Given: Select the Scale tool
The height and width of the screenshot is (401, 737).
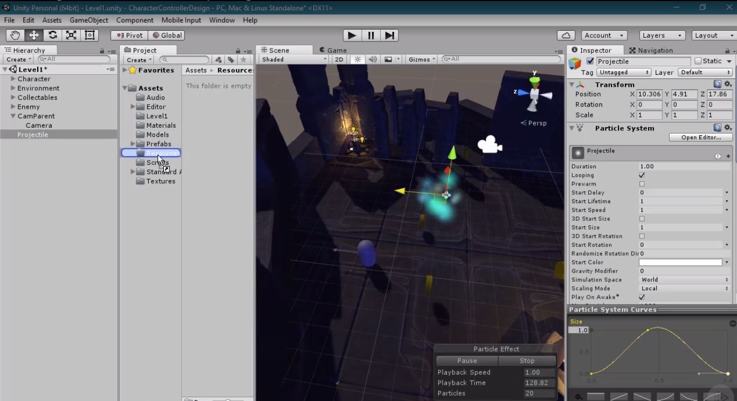Looking at the screenshot, I should tap(71, 34).
